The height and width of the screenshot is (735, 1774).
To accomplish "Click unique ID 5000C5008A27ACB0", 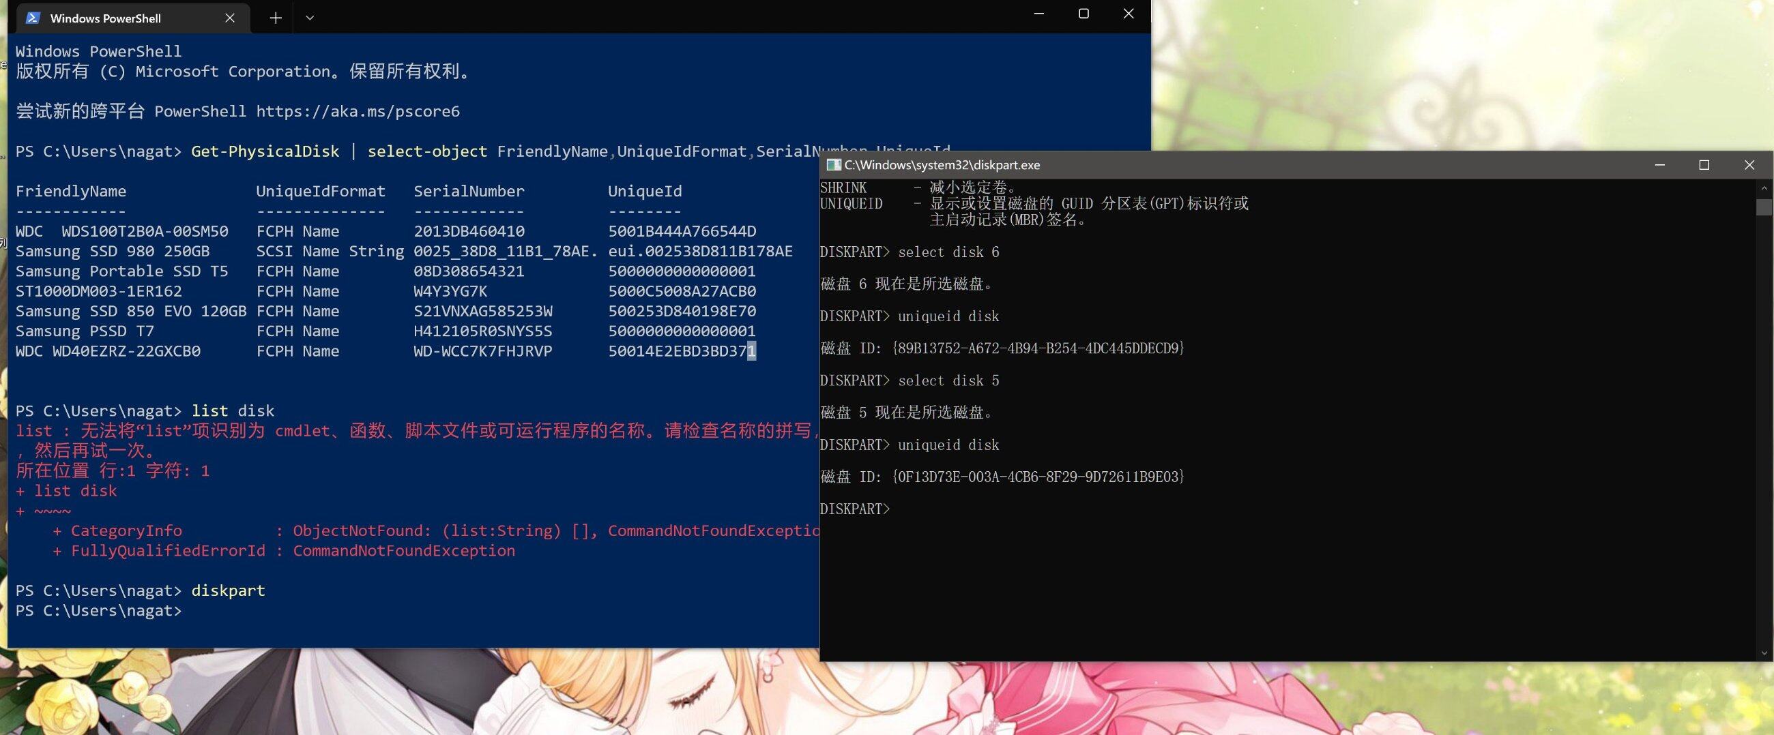I will click(682, 291).
